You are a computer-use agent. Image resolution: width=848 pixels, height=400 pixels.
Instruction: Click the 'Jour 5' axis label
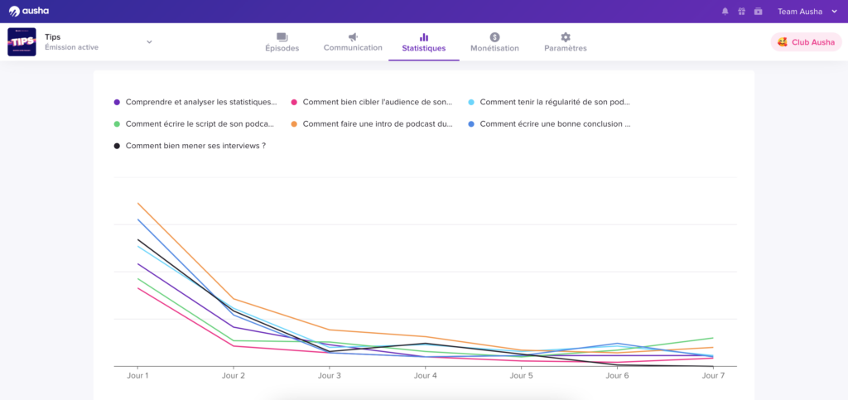pyautogui.click(x=522, y=376)
